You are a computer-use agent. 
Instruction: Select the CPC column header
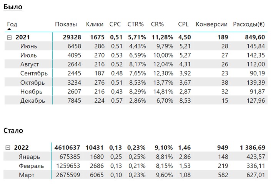click(115, 24)
